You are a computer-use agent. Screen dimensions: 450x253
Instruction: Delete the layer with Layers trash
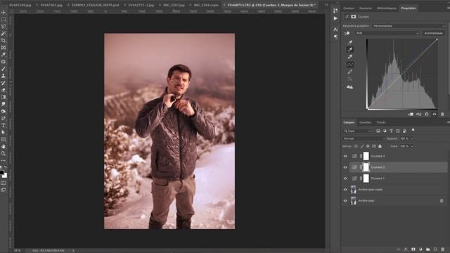(x=442, y=249)
